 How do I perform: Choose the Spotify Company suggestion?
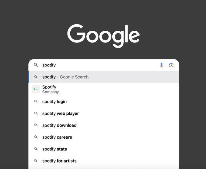(x=50, y=89)
